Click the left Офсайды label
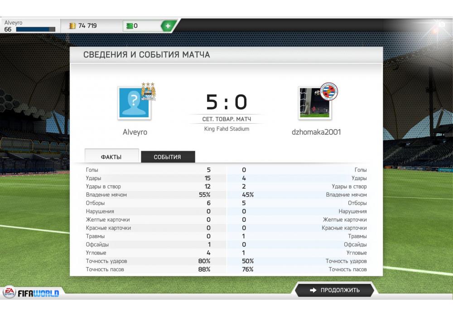 (97, 245)
